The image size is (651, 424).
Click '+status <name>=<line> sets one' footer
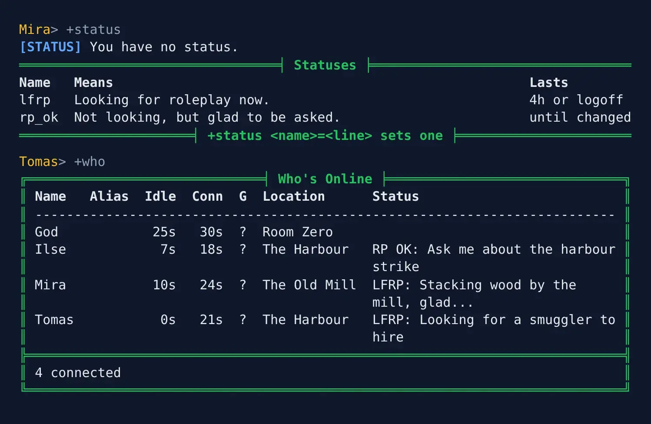(x=325, y=136)
